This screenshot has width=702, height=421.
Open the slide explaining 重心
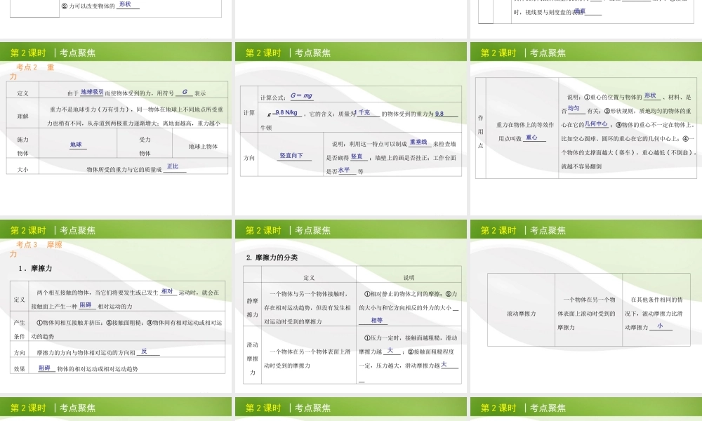[x=586, y=129]
